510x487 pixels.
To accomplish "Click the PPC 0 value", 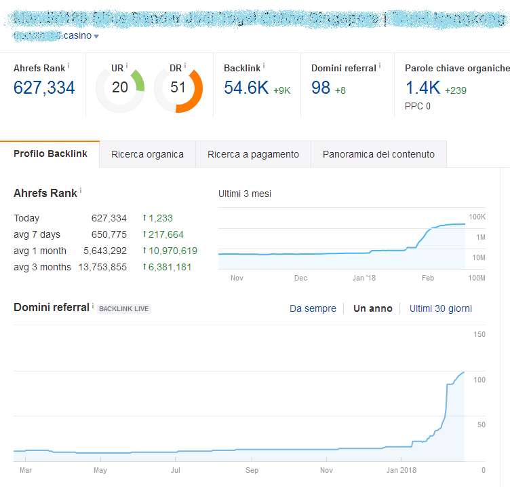I will pyautogui.click(x=417, y=106).
